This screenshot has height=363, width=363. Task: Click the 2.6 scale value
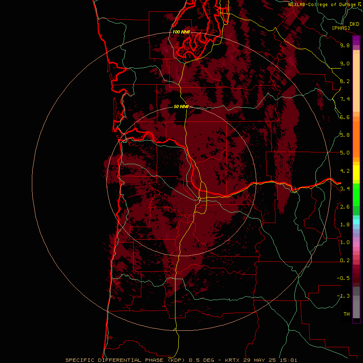[345, 207]
